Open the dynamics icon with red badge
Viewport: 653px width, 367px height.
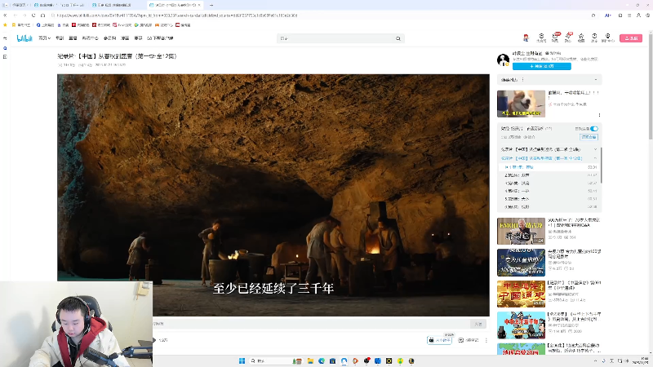(568, 38)
